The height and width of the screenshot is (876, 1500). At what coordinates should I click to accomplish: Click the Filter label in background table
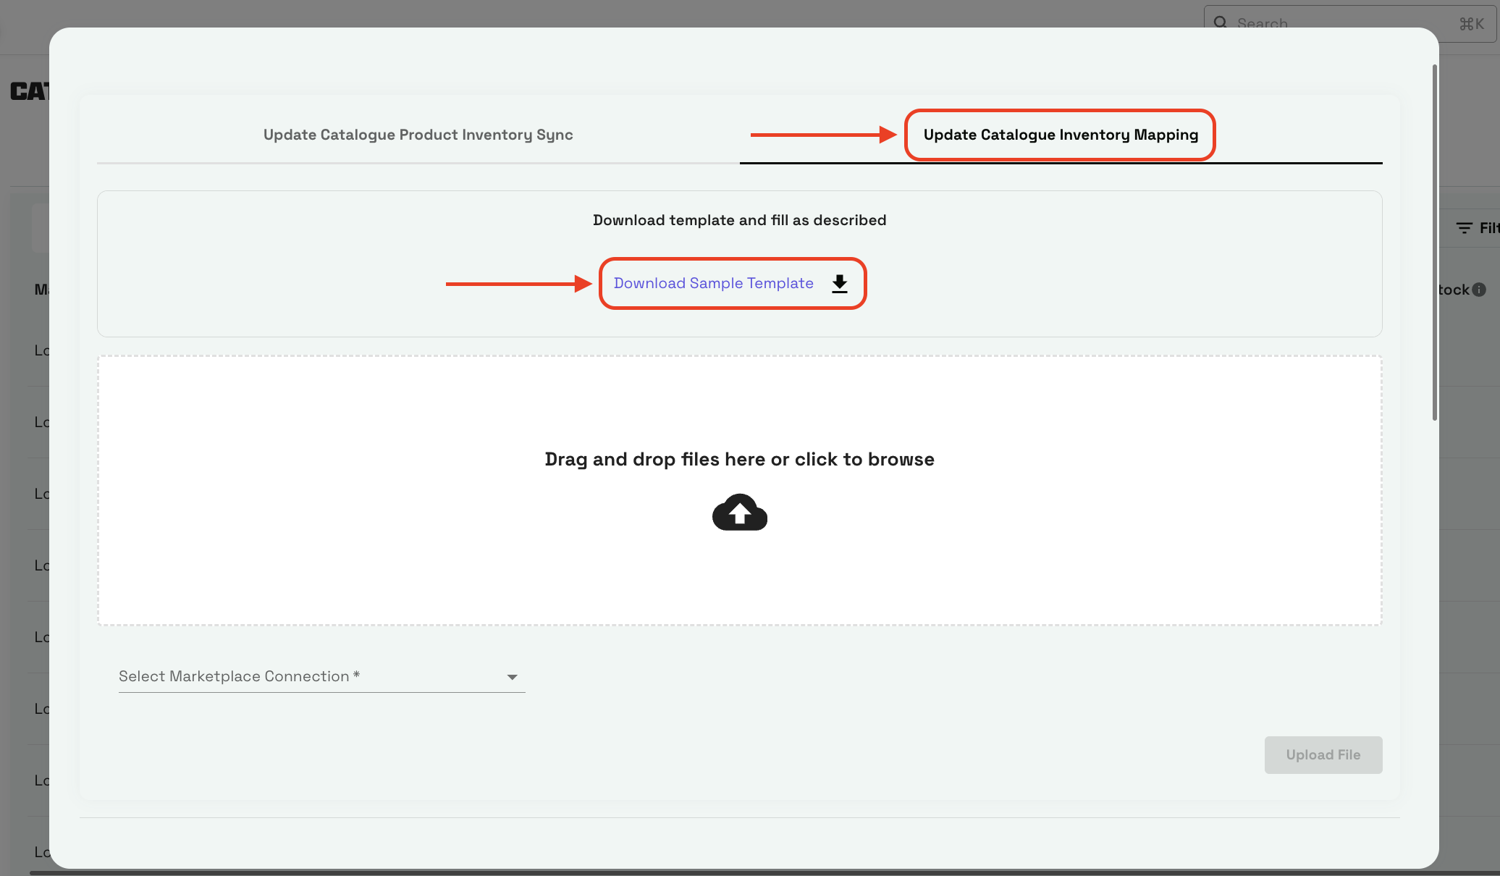tap(1488, 228)
